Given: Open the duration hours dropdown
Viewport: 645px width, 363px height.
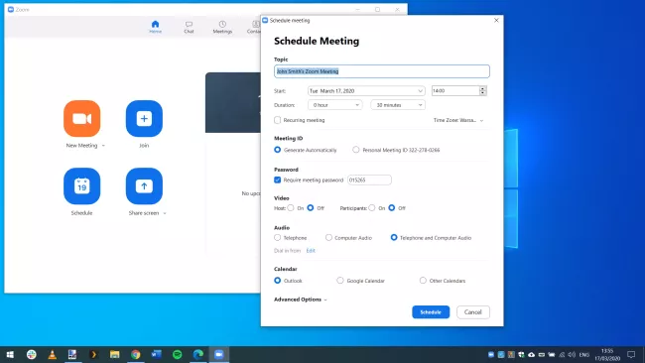Looking at the screenshot, I should [x=334, y=105].
